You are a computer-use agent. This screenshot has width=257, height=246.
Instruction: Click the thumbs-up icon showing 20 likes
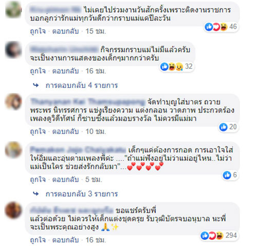coord(224,127)
